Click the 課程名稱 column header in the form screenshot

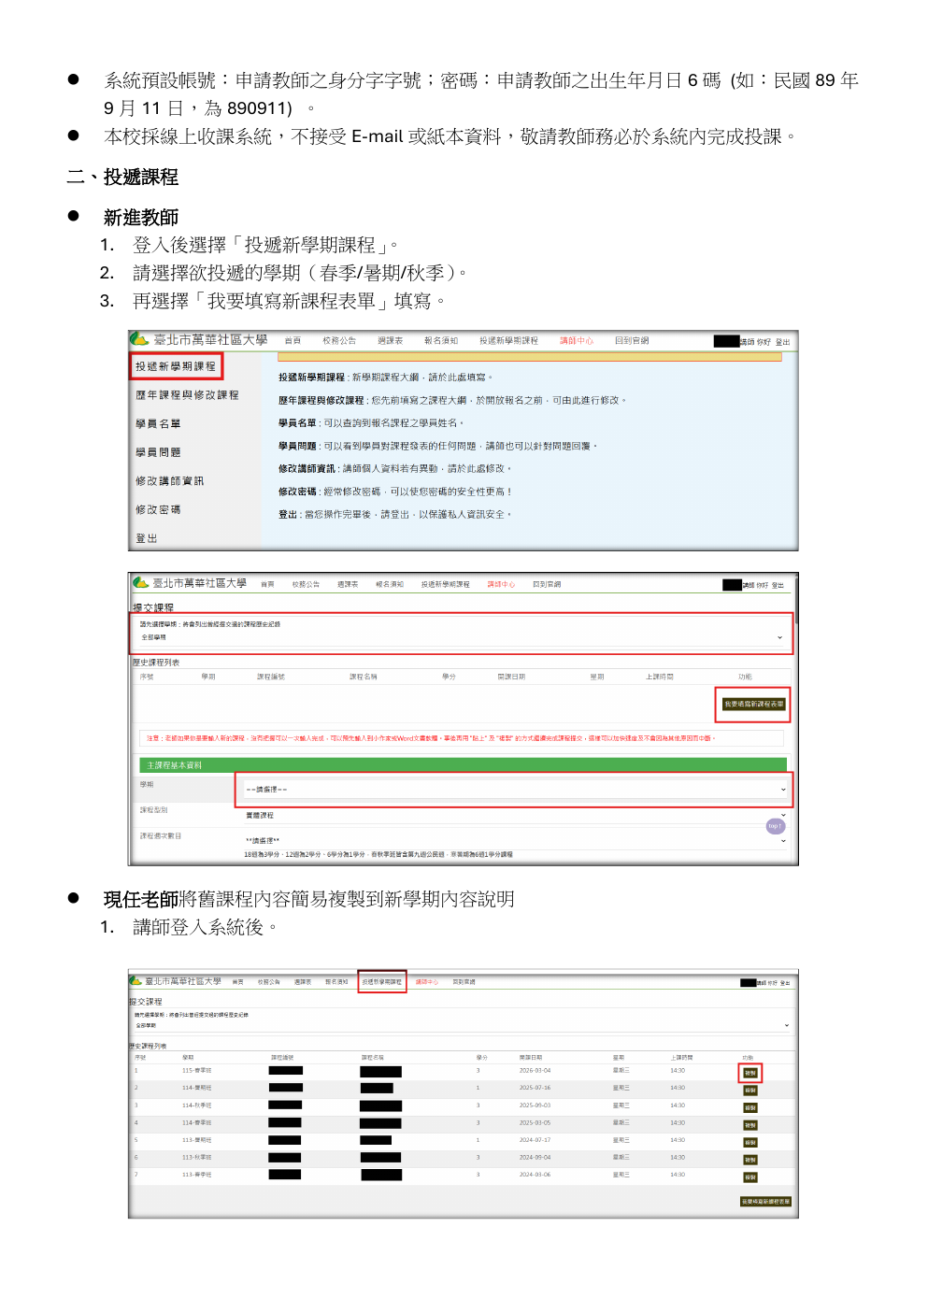tap(364, 677)
